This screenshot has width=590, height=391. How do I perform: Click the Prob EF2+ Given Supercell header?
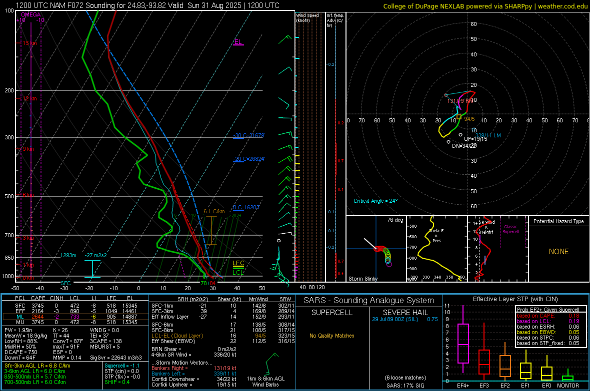point(548,310)
